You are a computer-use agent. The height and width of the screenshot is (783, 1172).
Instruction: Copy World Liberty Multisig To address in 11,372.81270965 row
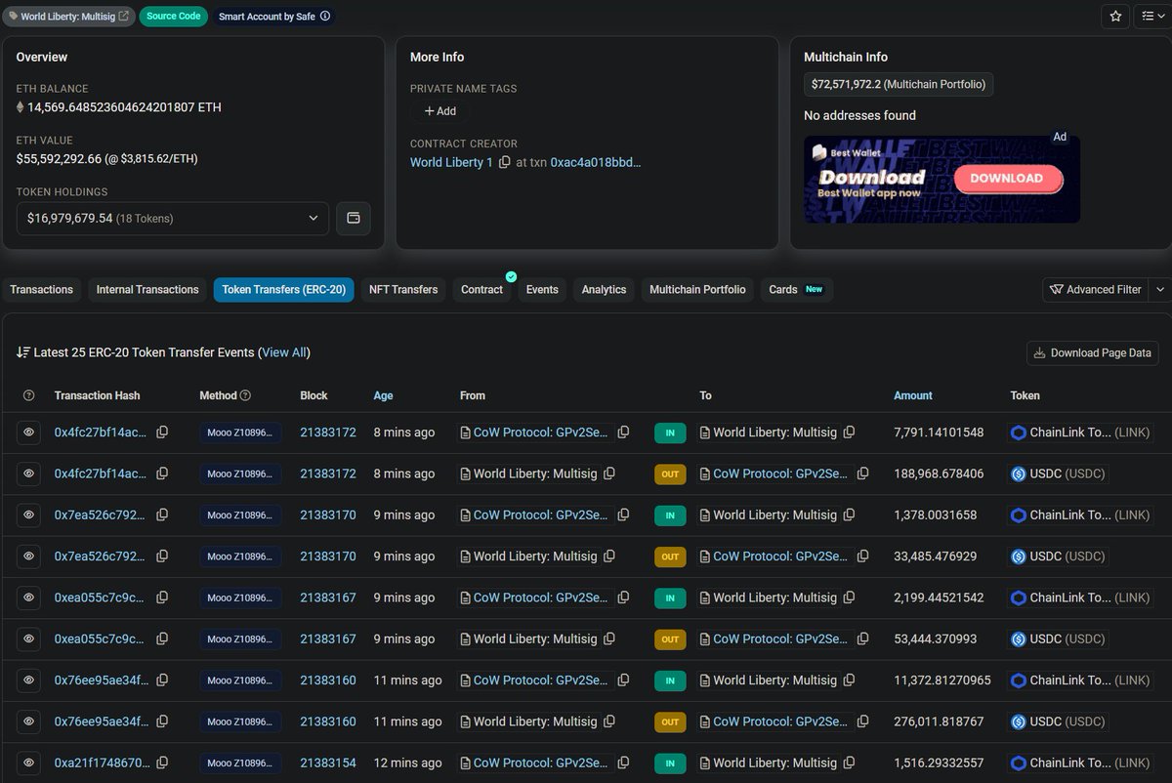850,680
